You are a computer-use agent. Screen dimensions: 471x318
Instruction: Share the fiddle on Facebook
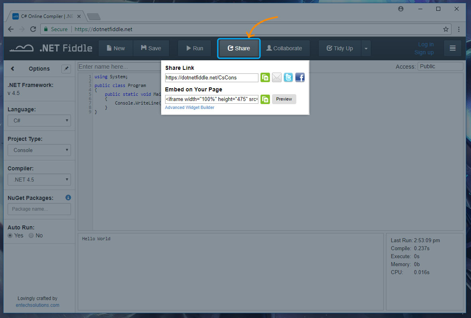point(300,77)
